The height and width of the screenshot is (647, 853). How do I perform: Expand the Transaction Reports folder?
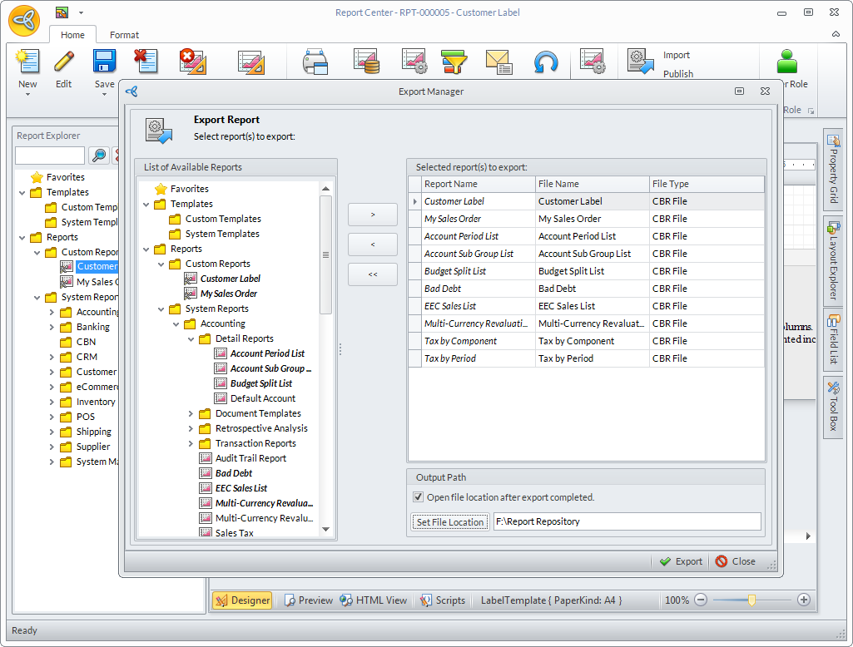pos(191,443)
